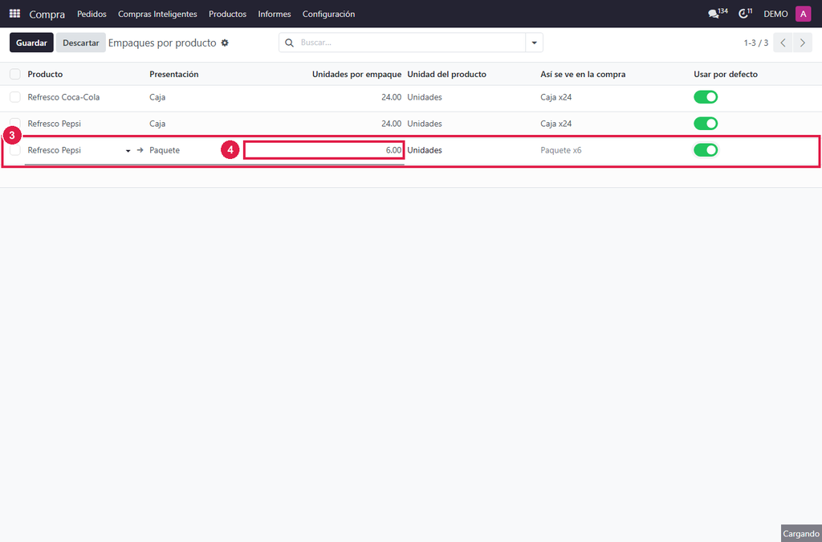Viewport: 822px width, 542px height.
Task: Click 24.00 in the Refresco Pepsi Caja row
Action: (x=391, y=124)
